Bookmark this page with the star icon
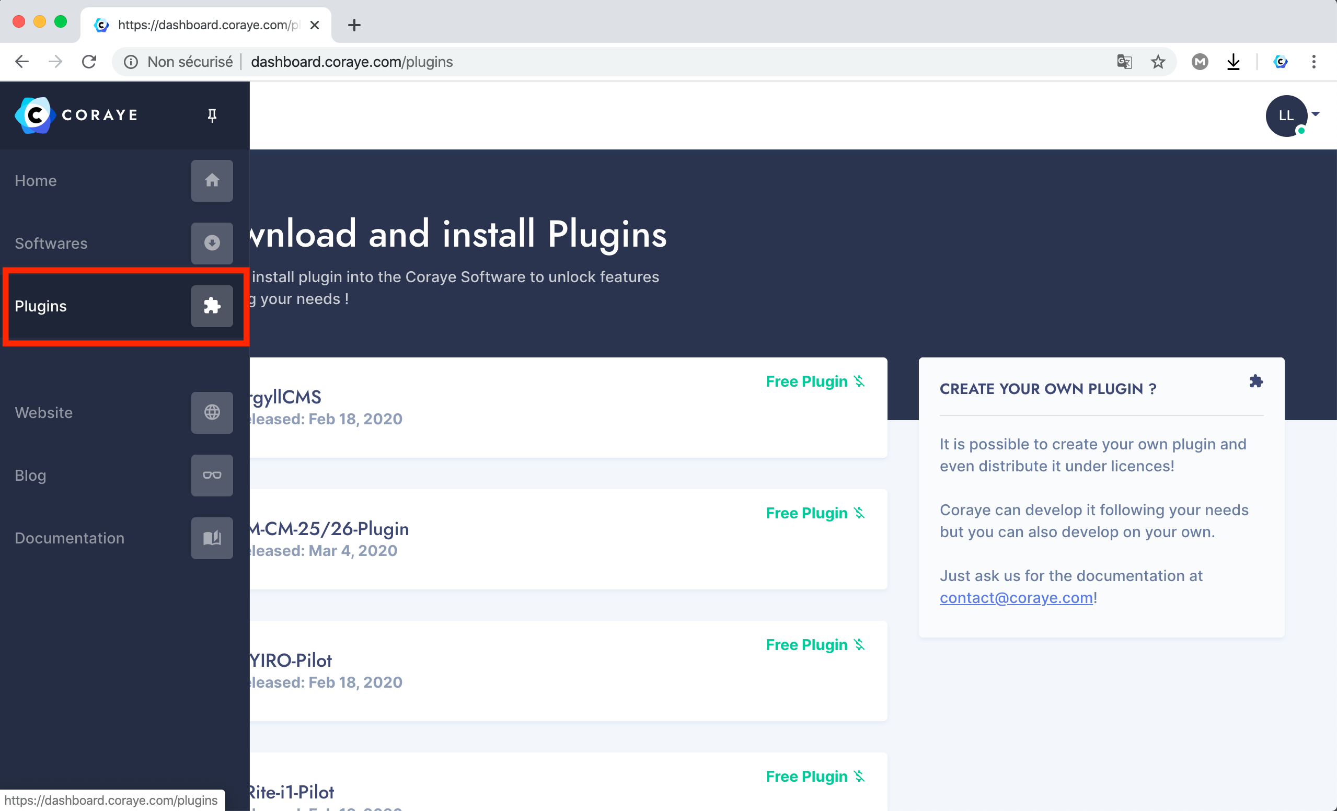This screenshot has height=811, width=1337. pyautogui.click(x=1158, y=62)
